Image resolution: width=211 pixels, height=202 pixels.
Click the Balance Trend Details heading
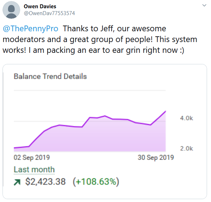(x=50, y=76)
